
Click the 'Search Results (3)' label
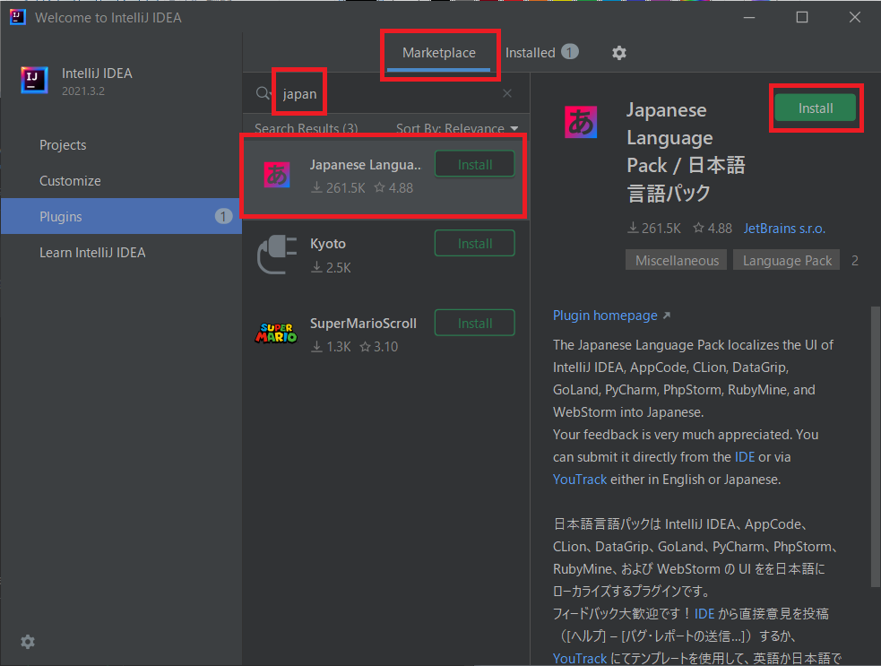point(306,129)
